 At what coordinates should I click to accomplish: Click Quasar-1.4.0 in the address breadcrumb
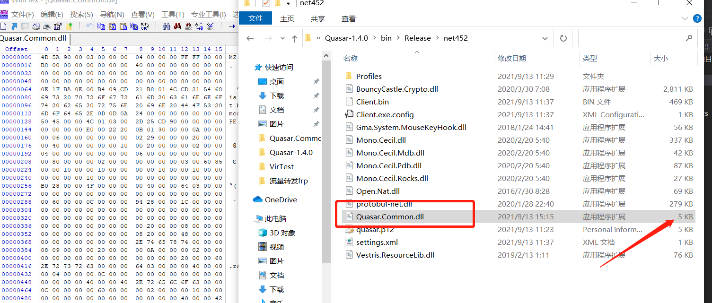(x=346, y=38)
